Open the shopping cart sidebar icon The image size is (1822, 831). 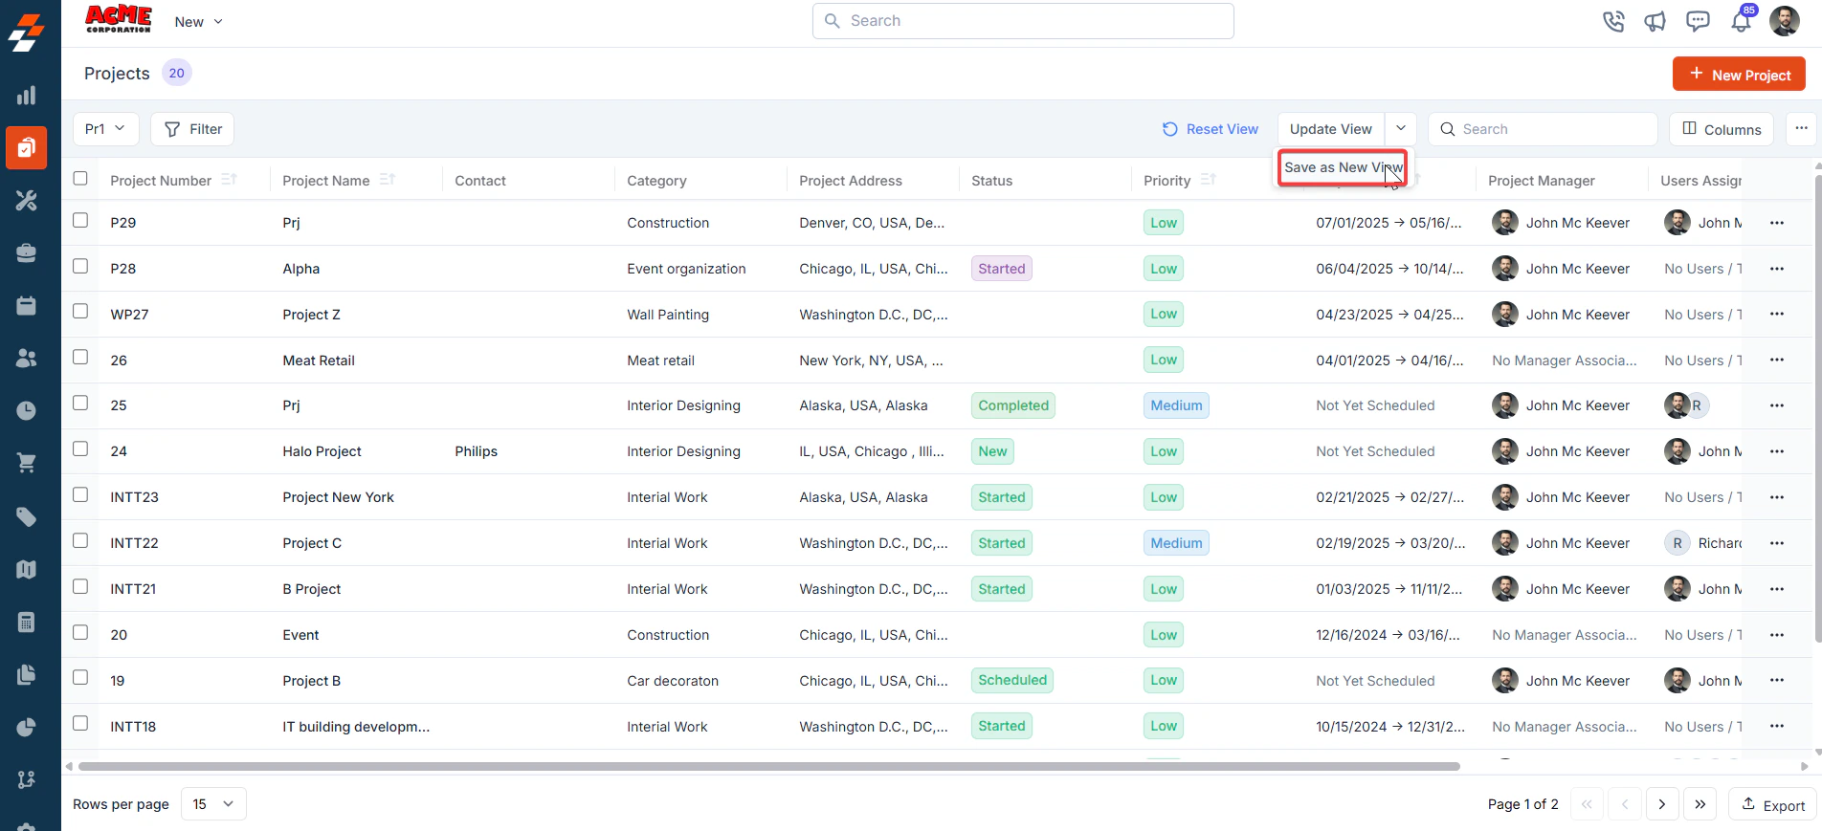coord(27,463)
